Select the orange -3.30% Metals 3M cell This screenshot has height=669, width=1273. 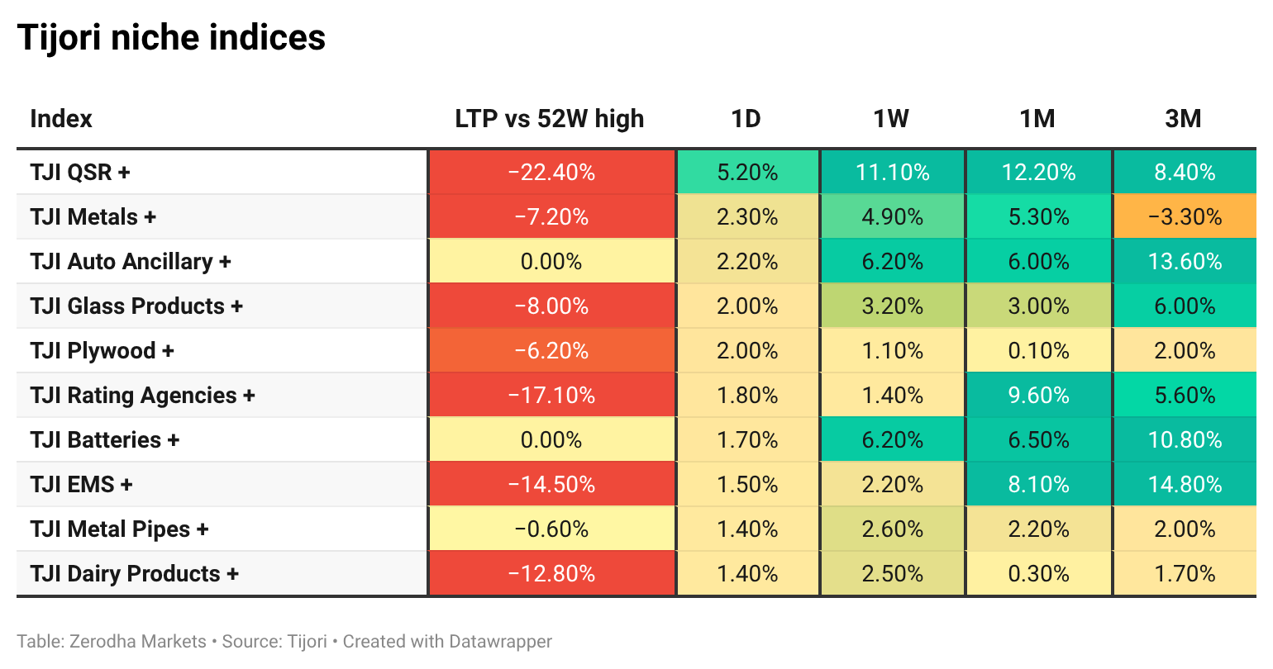[x=1185, y=216]
